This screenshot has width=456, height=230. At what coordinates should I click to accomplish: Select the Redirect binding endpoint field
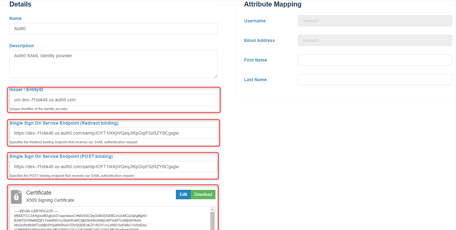coord(113,133)
